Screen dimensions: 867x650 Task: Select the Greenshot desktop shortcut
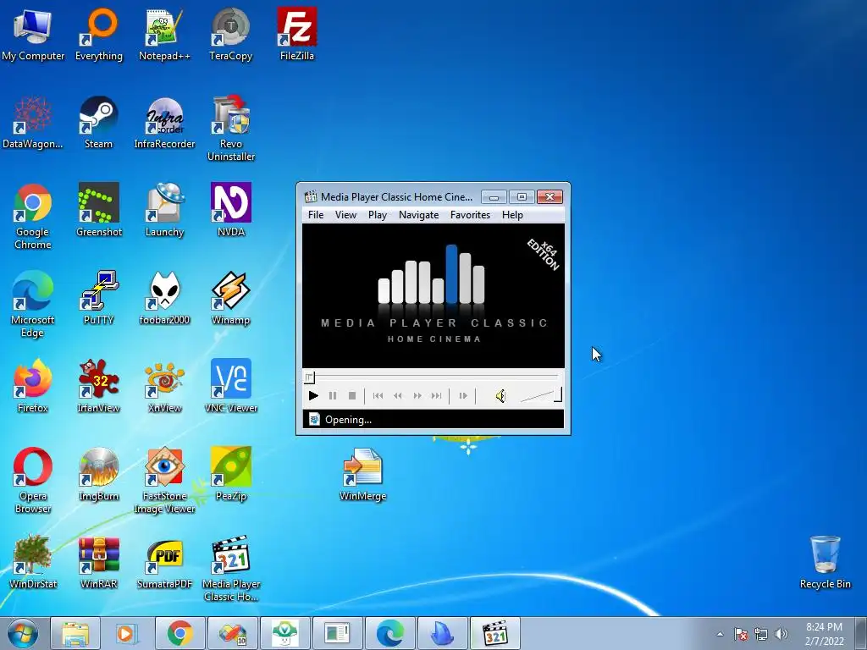click(x=99, y=211)
